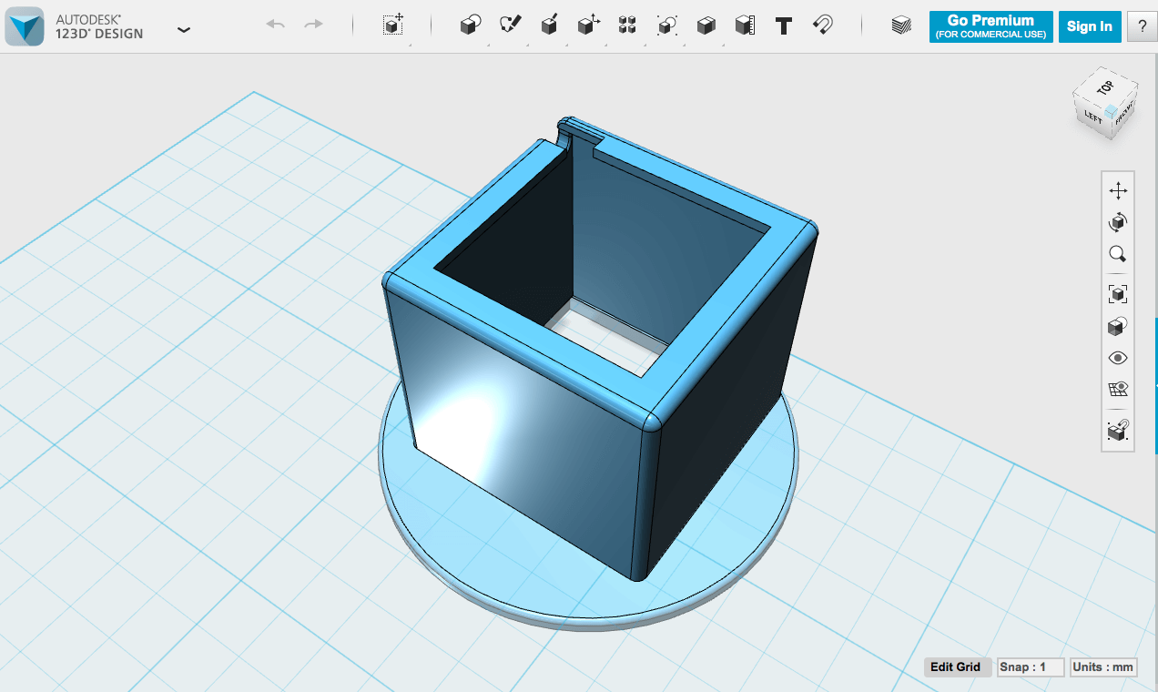Click Go Premium button
The width and height of the screenshot is (1158, 692).
coord(991,26)
